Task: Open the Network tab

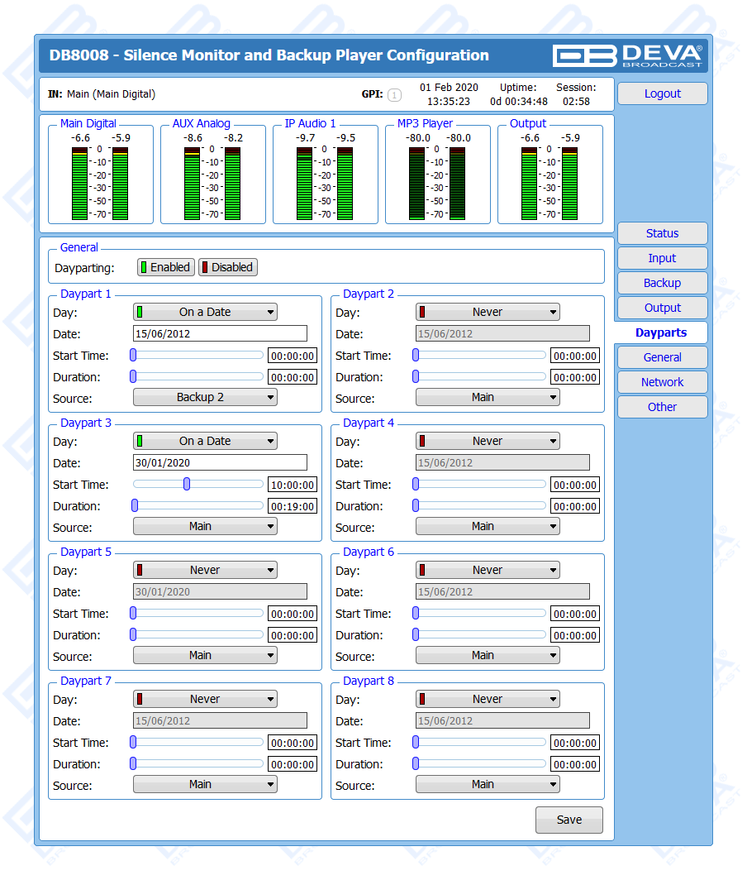Action: point(662,382)
